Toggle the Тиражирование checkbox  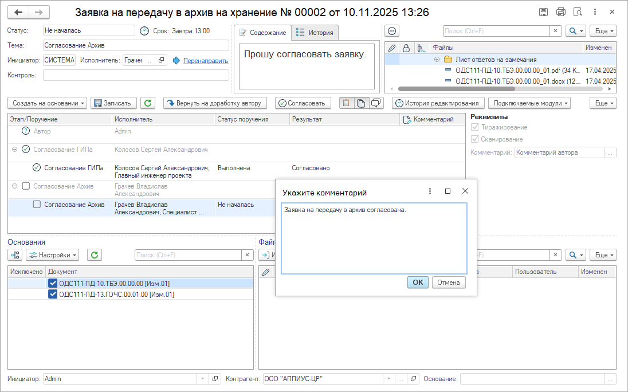pyautogui.click(x=474, y=127)
